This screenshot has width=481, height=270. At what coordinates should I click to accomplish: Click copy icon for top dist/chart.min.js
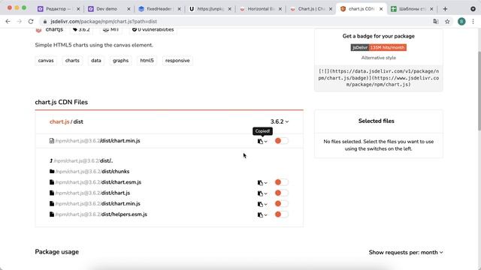pos(260,141)
